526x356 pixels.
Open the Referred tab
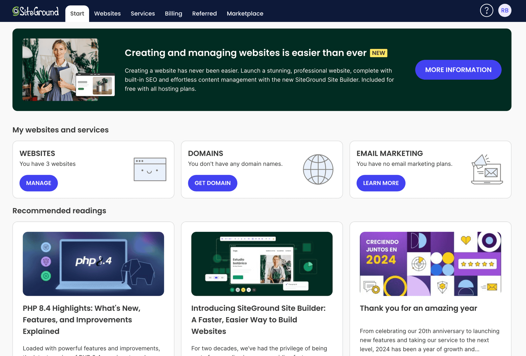click(x=204, y=13)
